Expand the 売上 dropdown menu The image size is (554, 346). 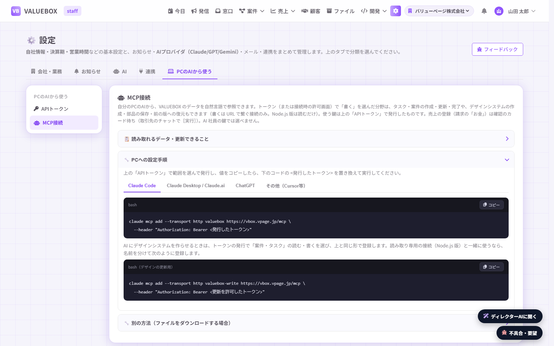coord(283,11)
